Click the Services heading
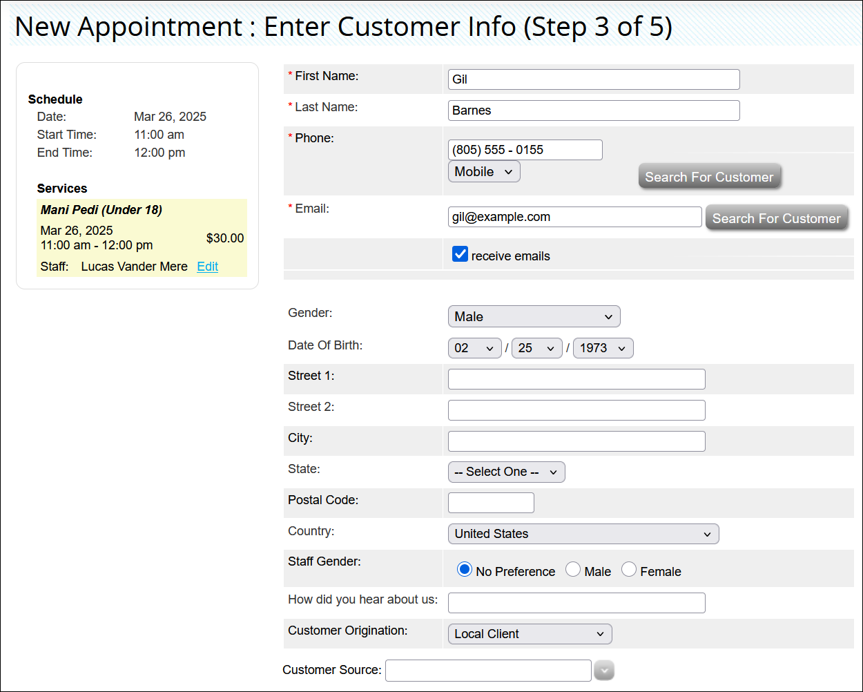This screenshot has height=692, width=863. (62, 189)
